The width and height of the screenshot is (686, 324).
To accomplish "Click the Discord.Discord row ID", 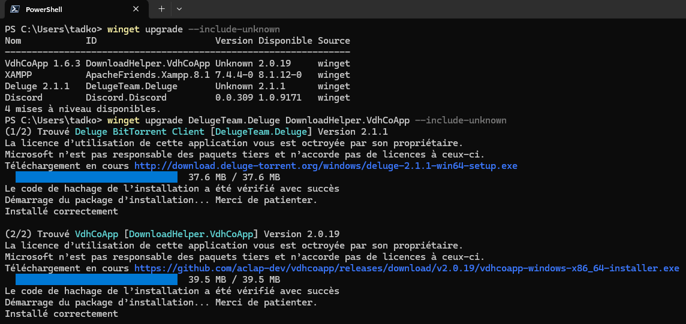I will click(126, 98).
